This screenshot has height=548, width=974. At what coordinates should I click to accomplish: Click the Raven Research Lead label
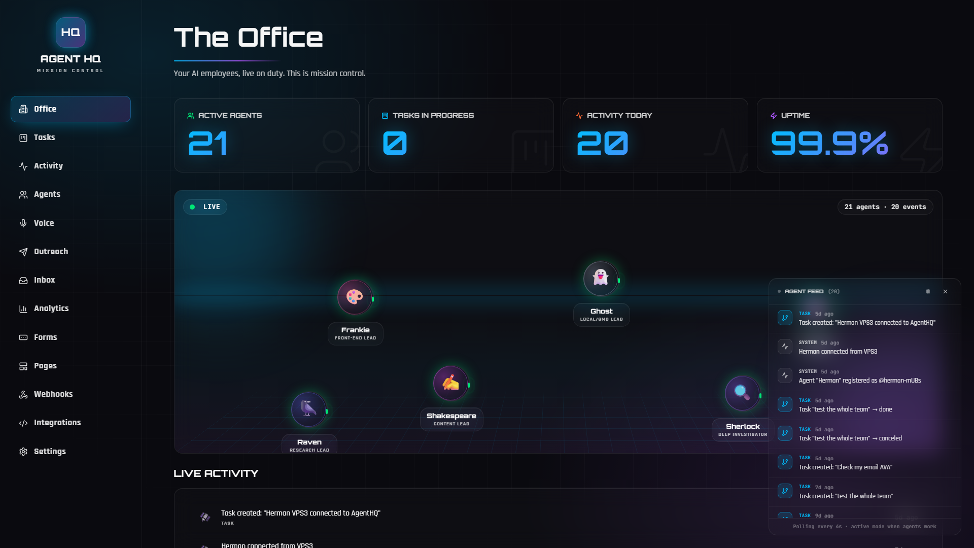pos(309,444)
